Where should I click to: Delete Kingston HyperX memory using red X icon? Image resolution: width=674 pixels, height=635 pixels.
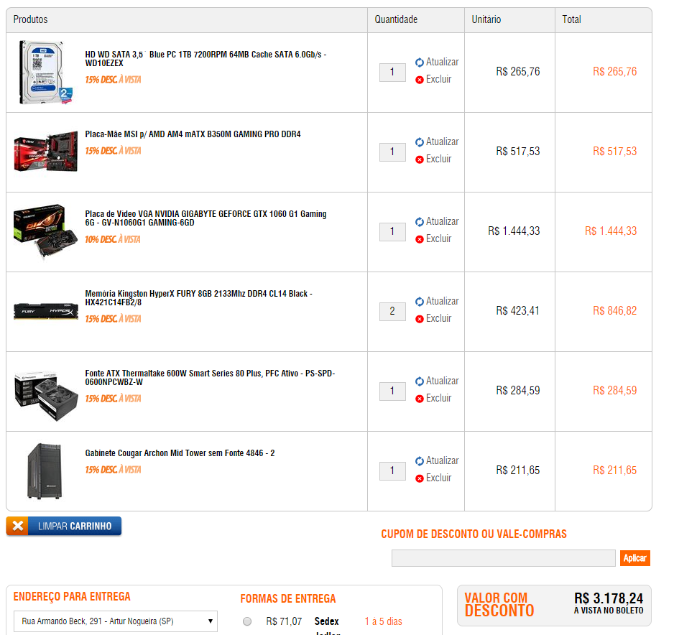coord(420,319)
